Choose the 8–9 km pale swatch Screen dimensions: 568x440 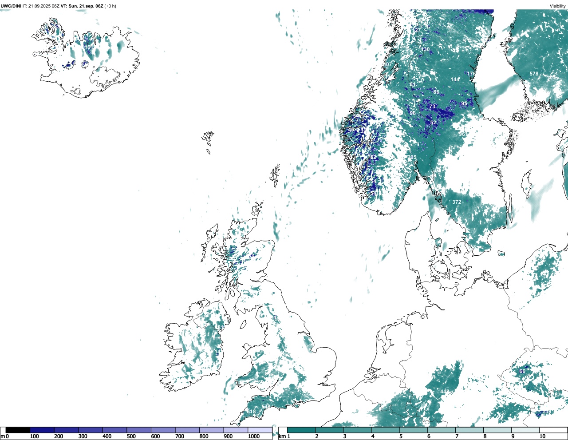(x=497, y=430)
